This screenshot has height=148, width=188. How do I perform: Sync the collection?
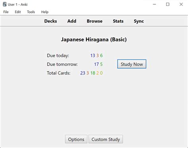(x=139, y=21)
